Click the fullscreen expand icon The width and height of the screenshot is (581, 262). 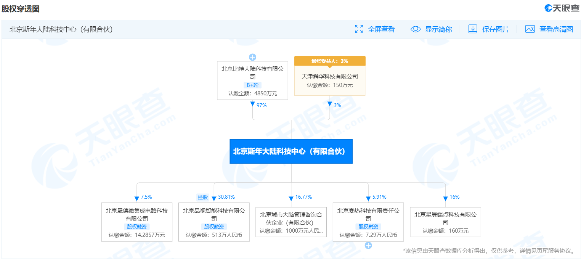pos(359,29)
